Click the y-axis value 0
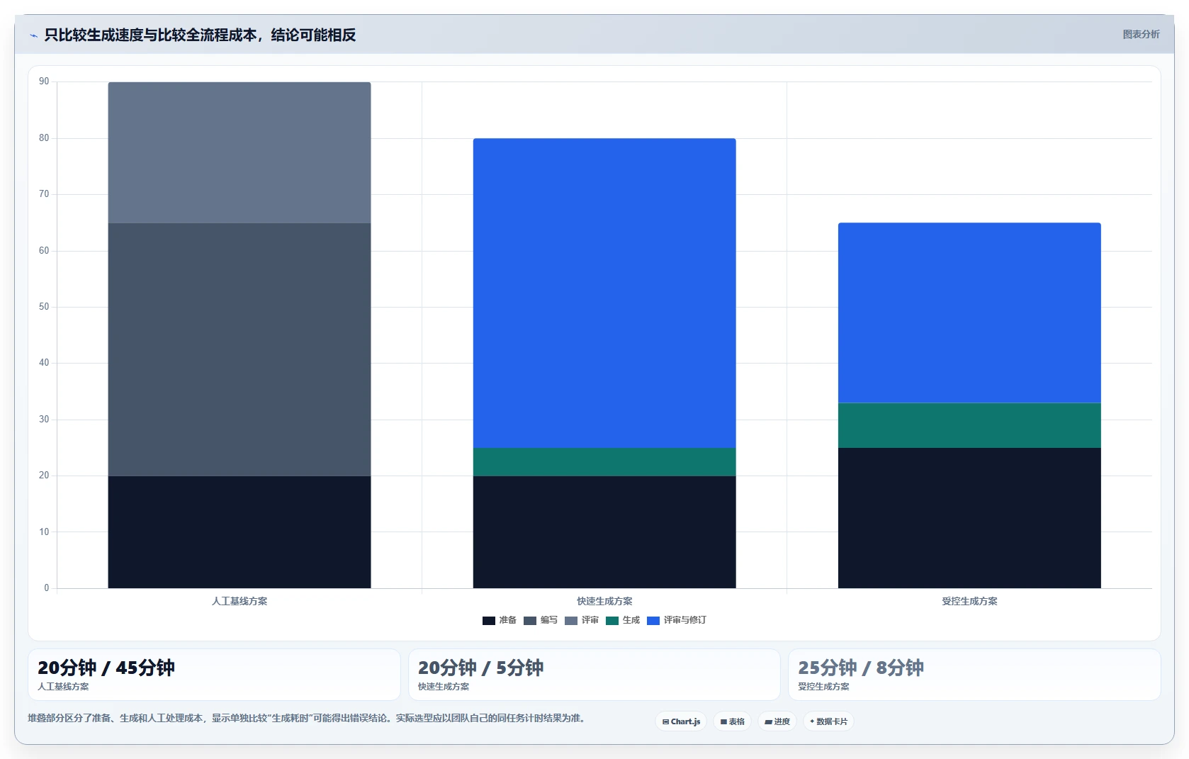 (x=47, y=587)
